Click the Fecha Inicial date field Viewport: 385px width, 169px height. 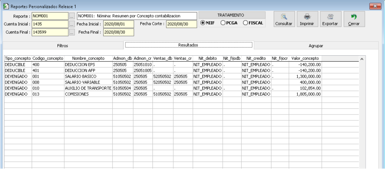119,24
